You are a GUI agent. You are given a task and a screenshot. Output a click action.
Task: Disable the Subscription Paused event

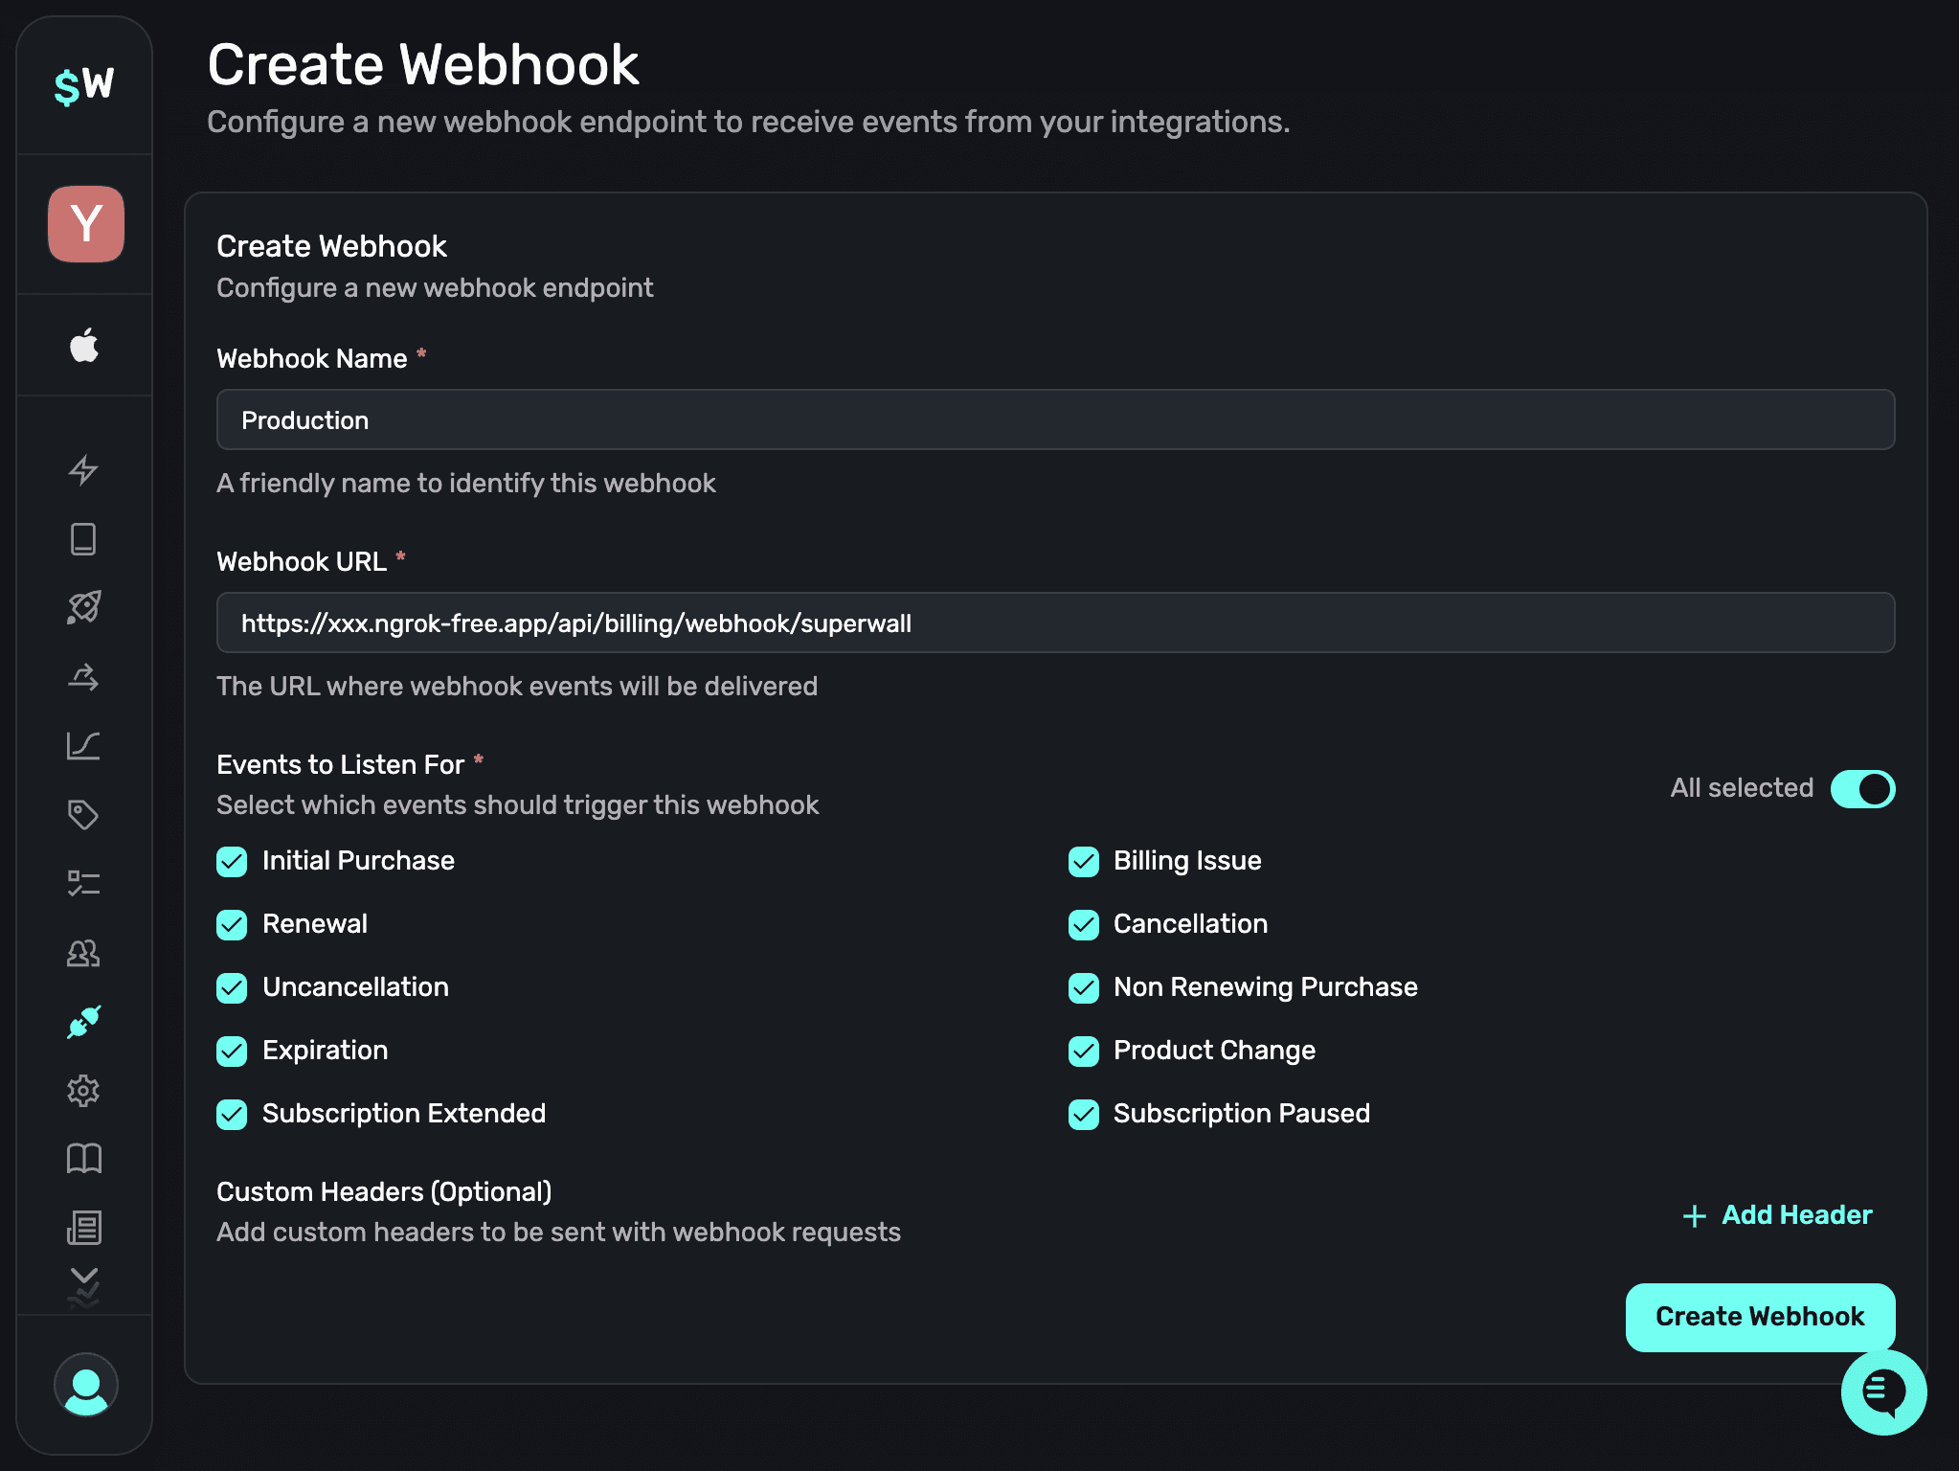(1083, 1114)
